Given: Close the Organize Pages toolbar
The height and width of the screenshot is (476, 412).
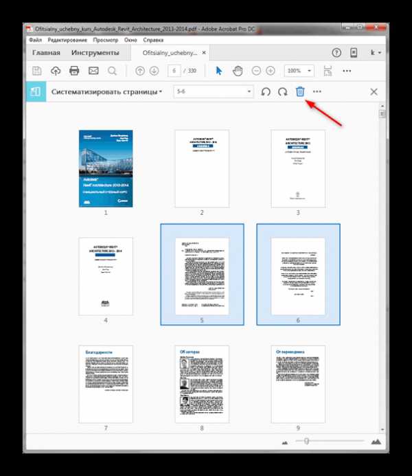Looking at the screenshot, I should click(x=374, y=91).
